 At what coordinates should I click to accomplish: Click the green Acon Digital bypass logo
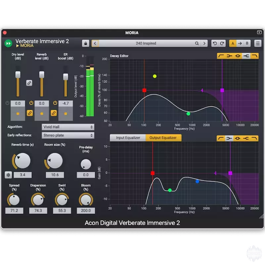click(x=8, y=43)
